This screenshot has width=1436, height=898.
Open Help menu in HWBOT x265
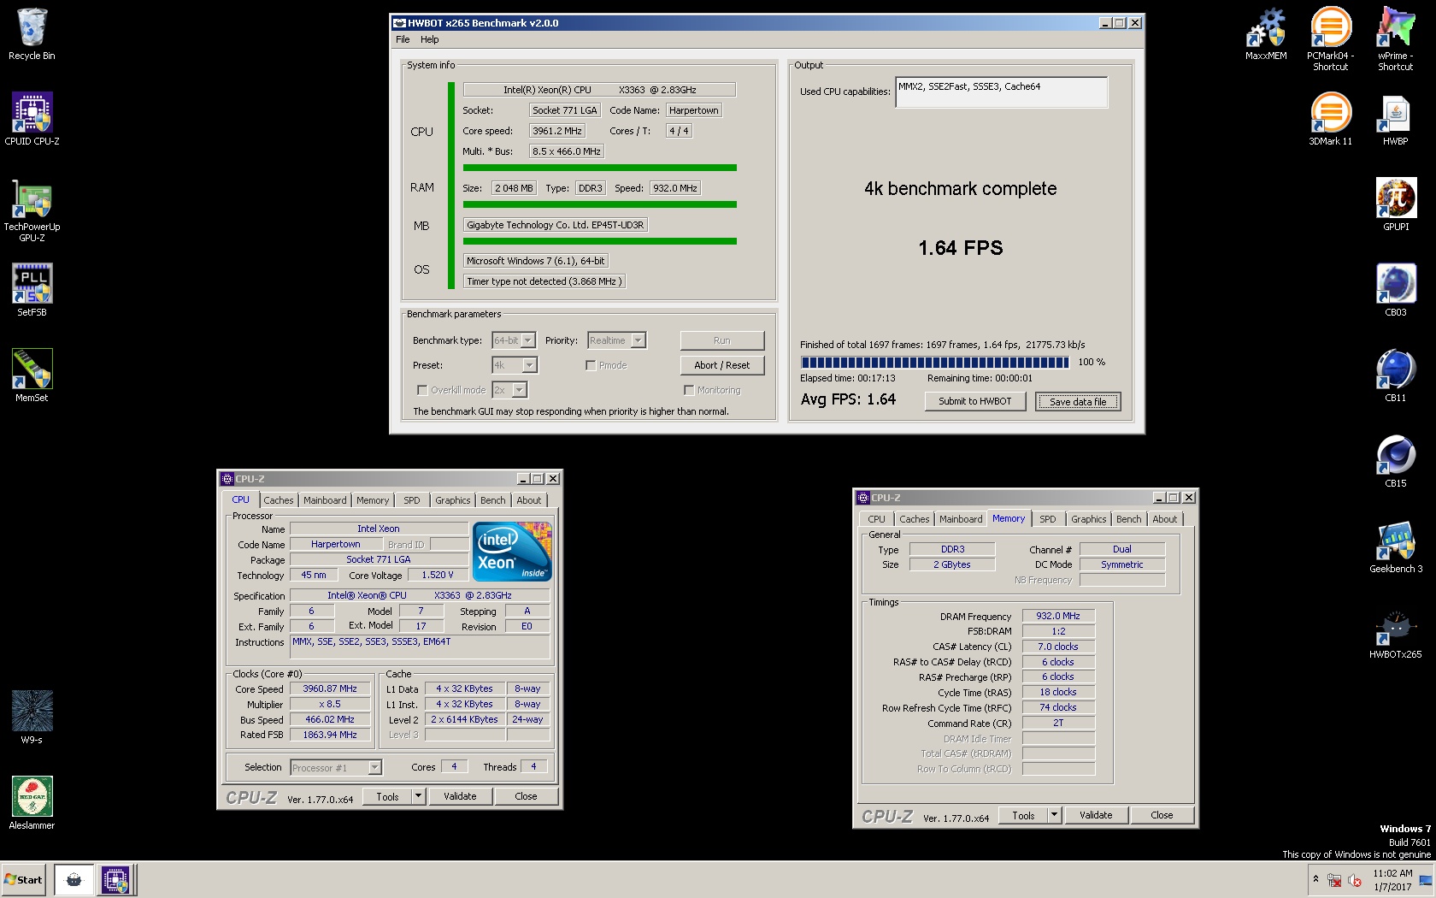(x=429, y=39)
